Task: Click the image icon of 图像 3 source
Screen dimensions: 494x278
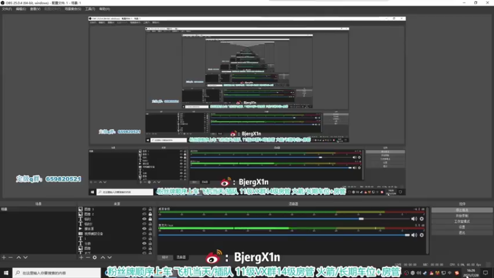Action: [x=80, y=209]
